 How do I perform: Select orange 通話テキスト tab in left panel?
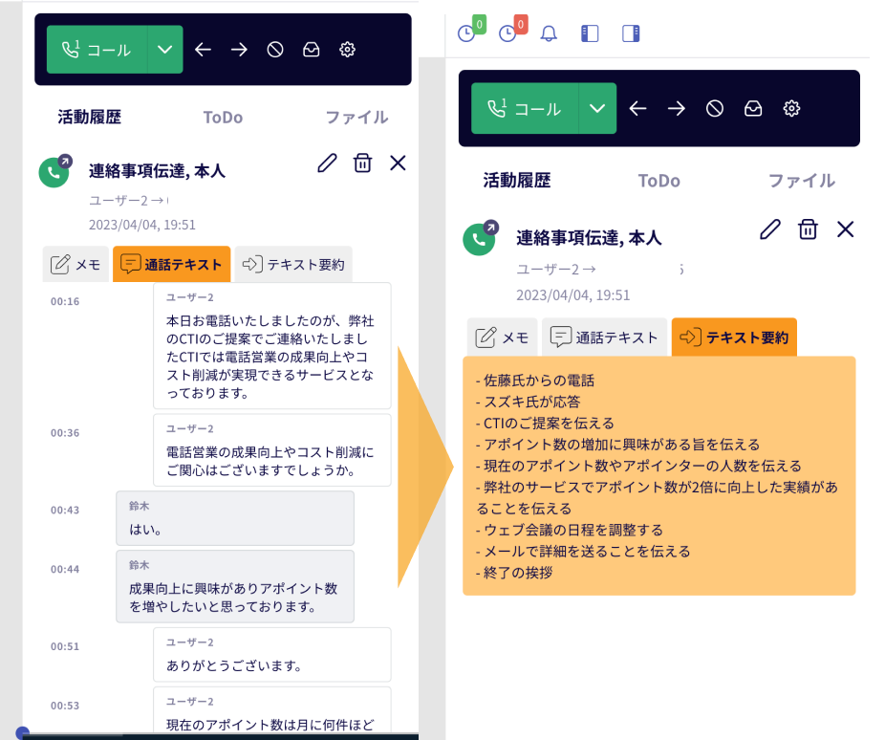[x=172, y=264]
